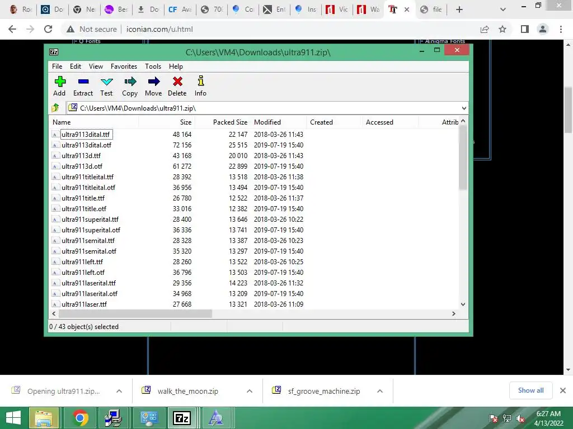Screen dimensions: 573x429
Task: Open the Help menu
Action: pyautogui.click(x=176, y=66)
